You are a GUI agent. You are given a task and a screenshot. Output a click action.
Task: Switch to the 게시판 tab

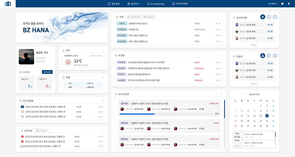coord(41,131)
